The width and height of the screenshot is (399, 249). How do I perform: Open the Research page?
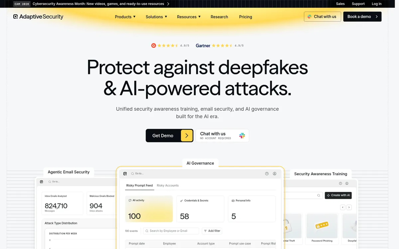pos(219,17)
